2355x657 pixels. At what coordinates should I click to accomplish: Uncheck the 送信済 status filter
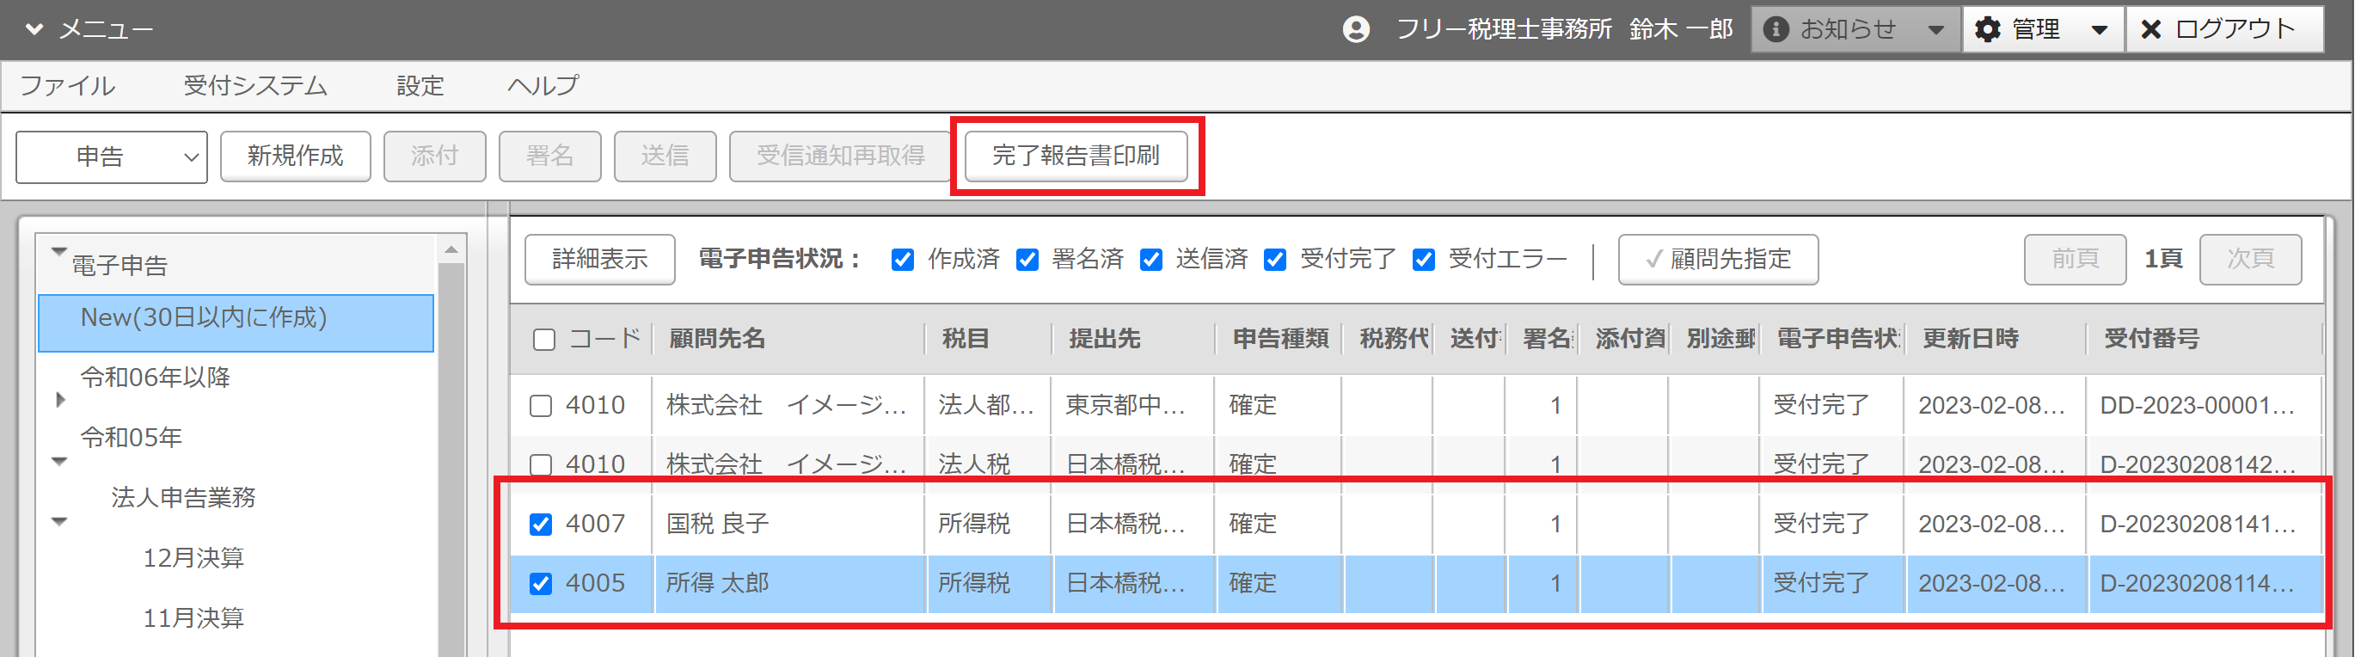[x=1151, y=260]
